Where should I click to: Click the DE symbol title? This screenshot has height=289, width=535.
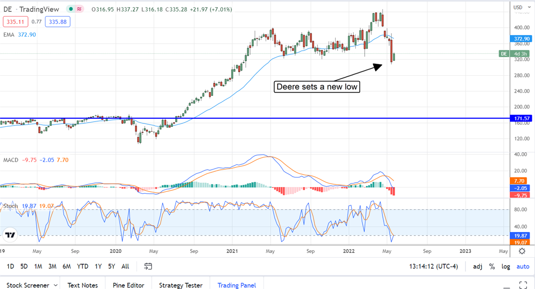click(8, 9)
